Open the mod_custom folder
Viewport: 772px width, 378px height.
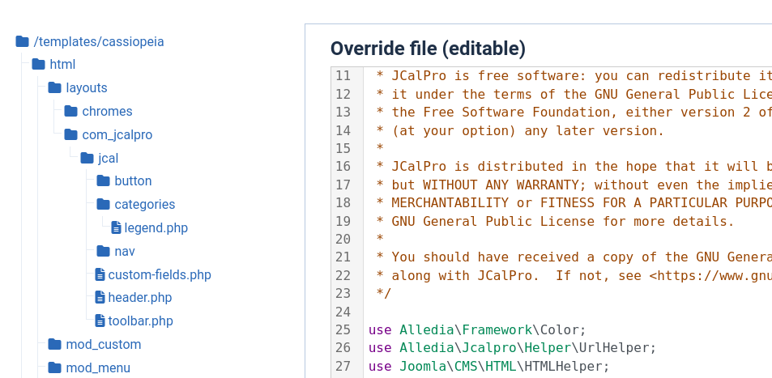point(103,345)
